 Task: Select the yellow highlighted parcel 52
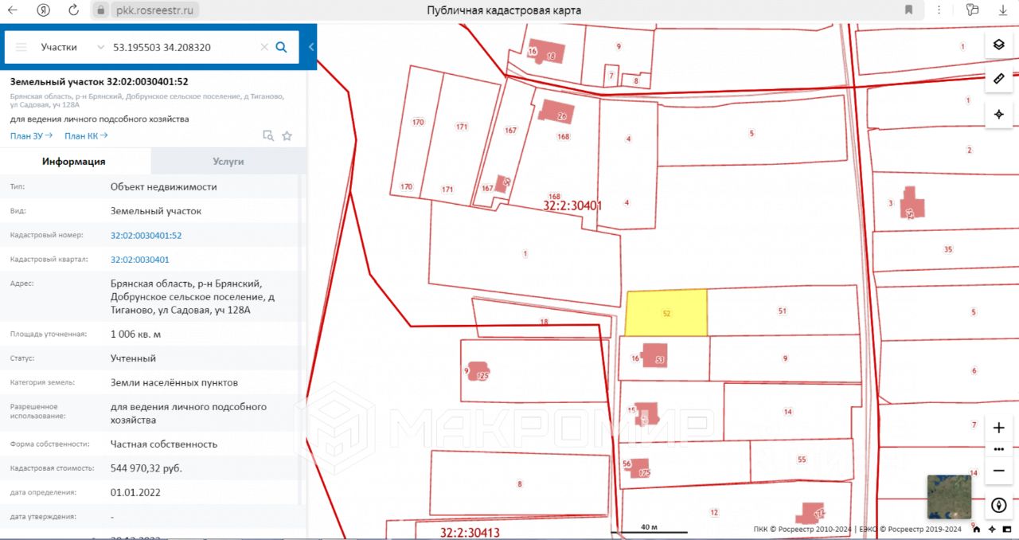click(666, 313)
